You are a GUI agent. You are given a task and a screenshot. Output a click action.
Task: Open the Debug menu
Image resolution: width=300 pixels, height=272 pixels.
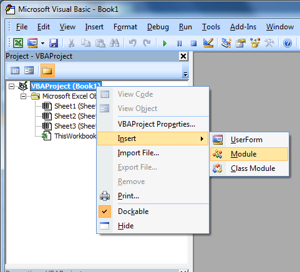158,27
